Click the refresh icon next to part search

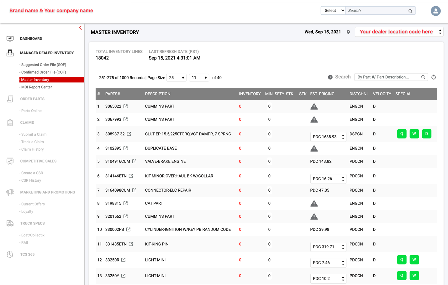tap(434, 77)
